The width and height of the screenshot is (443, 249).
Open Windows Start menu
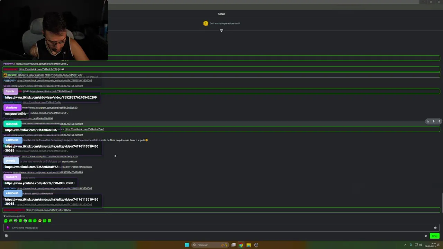(187, 245)
